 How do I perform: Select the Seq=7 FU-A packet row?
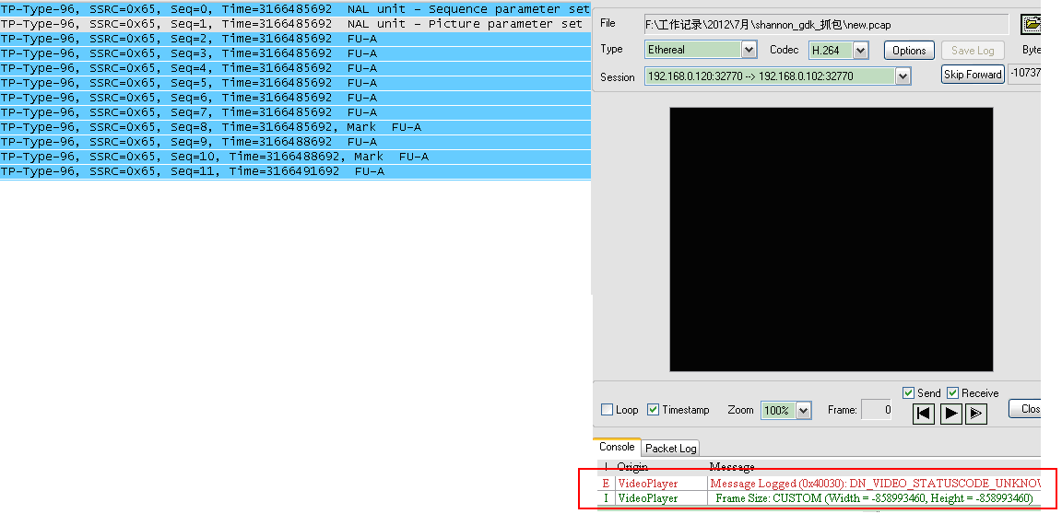(x=295, y=112)
